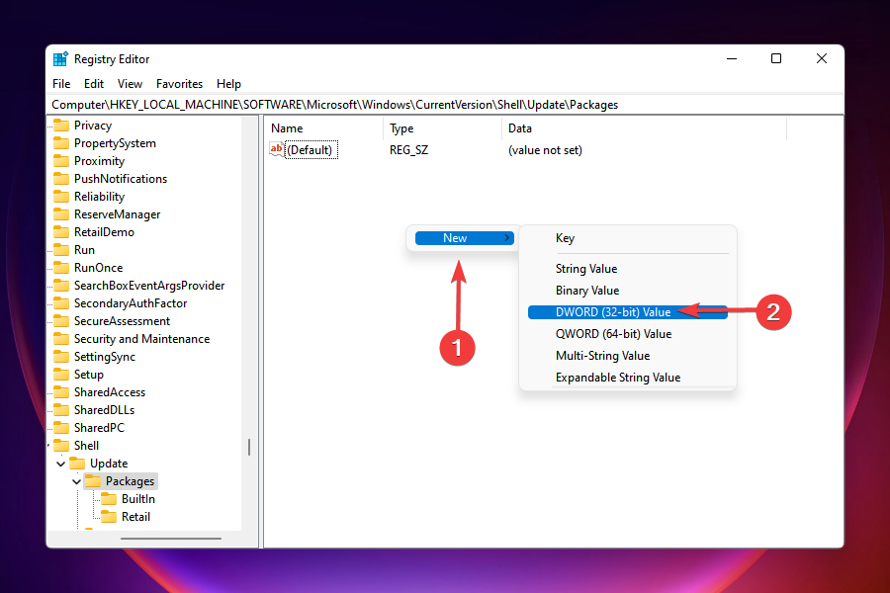Choose DWORD (32-bit) Value from submenu

pyautogui.click(x=613, y=312)
